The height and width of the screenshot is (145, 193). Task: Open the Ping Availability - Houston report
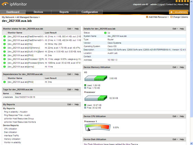pyautogui.click(x=16, y=112)
